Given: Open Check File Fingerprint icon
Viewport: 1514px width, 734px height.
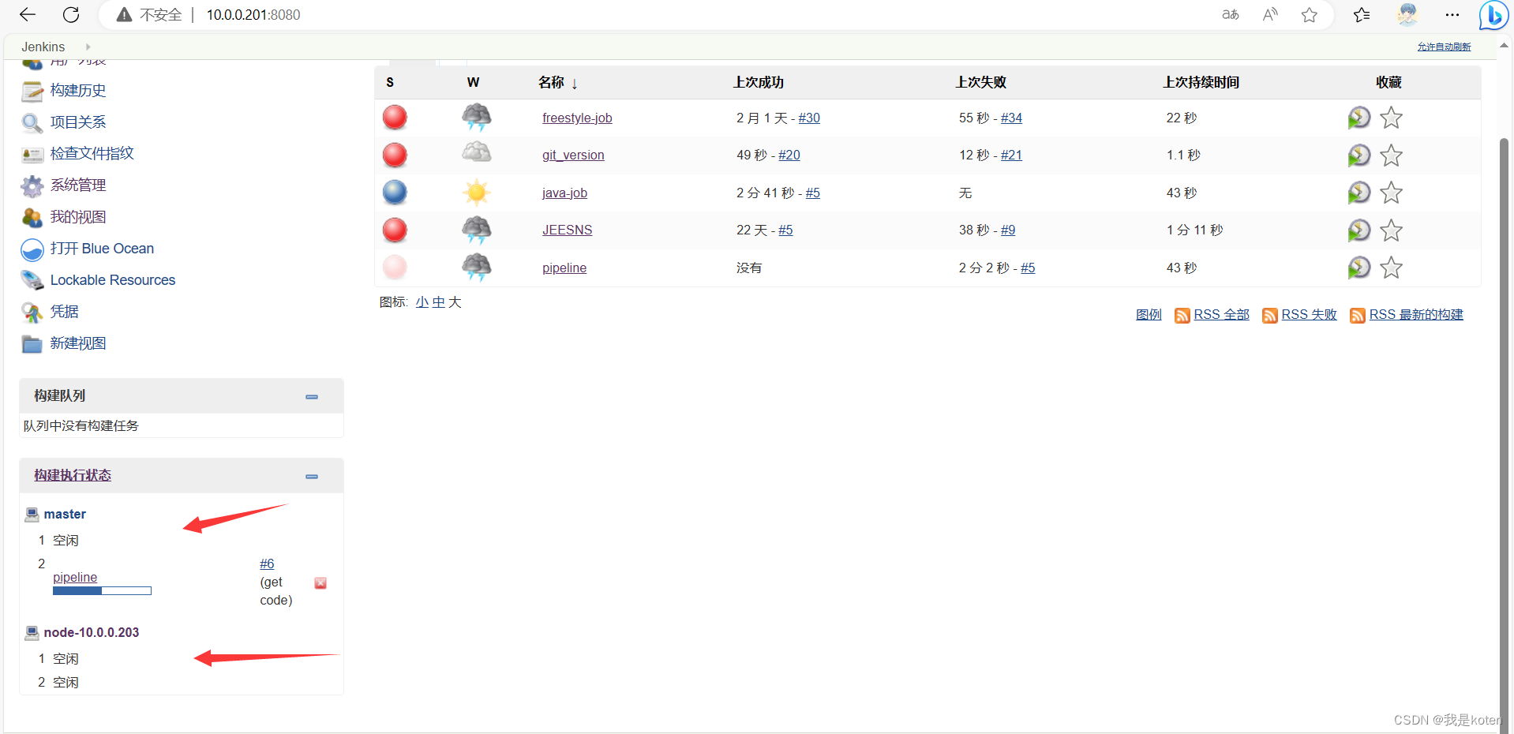Looking at the screenshot, I should point(32,154).
